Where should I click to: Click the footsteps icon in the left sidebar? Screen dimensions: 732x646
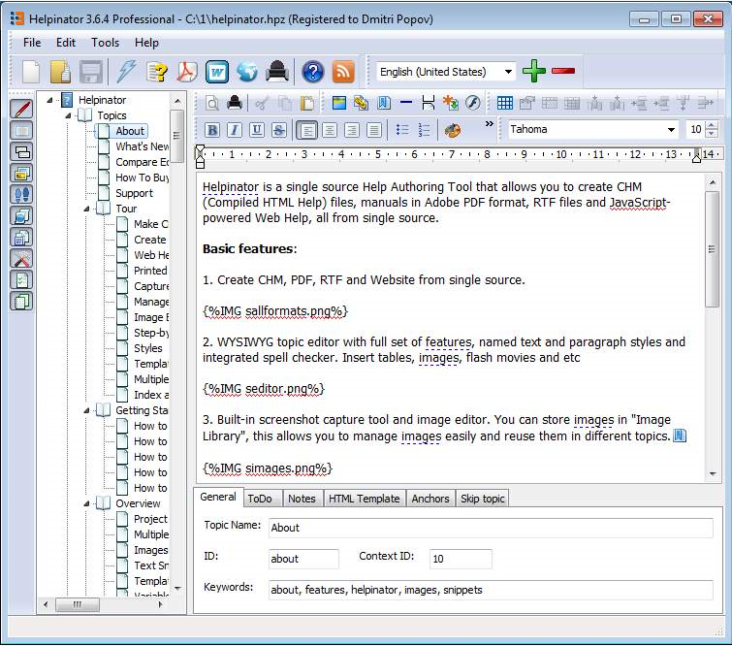point(21,195)
